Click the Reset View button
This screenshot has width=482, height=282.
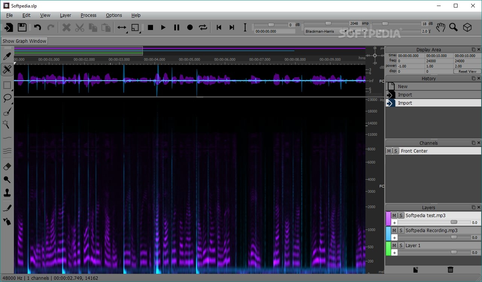(467, 71)
